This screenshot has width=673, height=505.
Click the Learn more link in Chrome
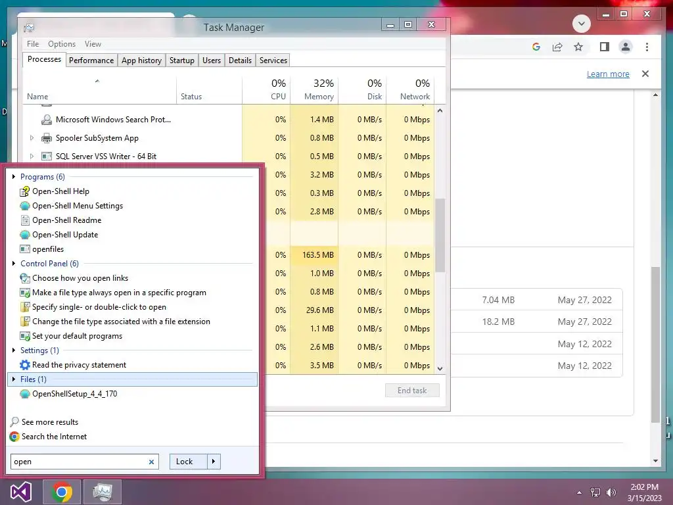click(608, 74)
